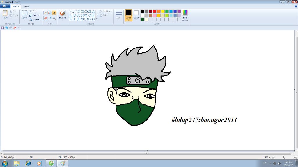Open the Paint Help icon
298x167 pixels.
tap(296, 6)
